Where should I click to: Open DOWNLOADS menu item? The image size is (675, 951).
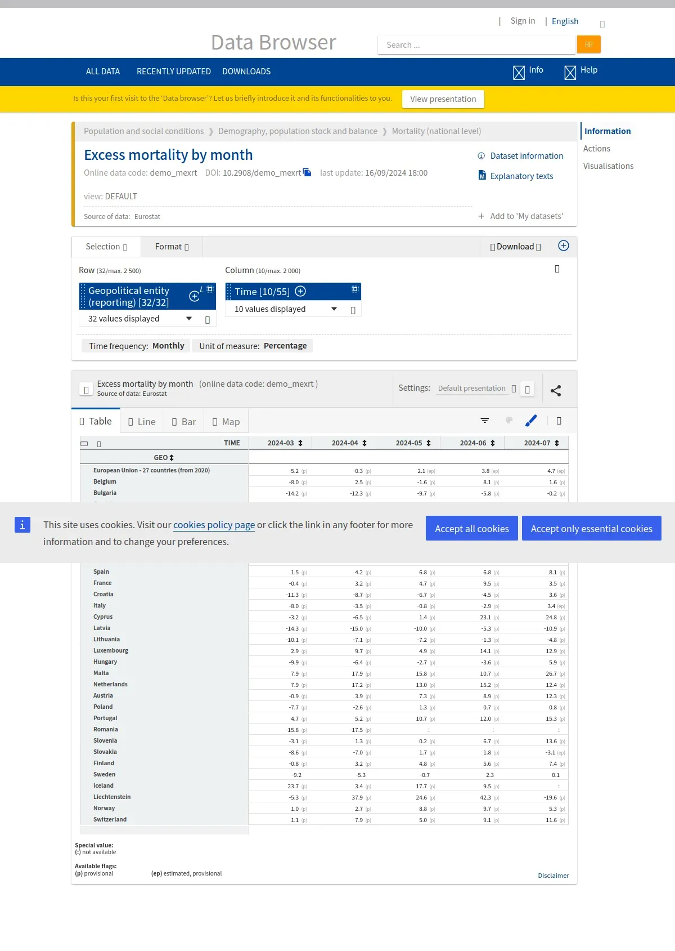click(246, 72)
